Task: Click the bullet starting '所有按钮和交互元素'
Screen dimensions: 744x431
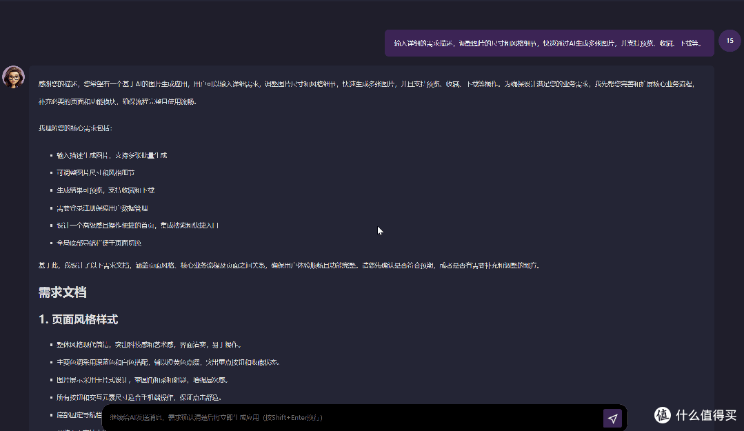Action: click(139, 398)
